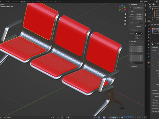This screenshot has height=119, width=159.
Task: Click the pan view hand icon
Action: [x=125, y=18]
